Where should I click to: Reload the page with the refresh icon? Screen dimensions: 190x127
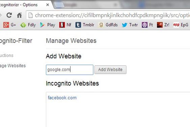(x=9, y=15)
